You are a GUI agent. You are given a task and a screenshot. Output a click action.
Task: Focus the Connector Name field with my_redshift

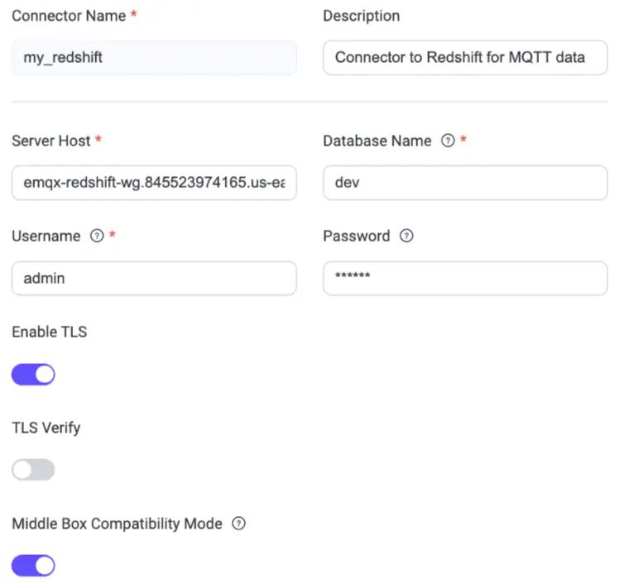[154, 58]
